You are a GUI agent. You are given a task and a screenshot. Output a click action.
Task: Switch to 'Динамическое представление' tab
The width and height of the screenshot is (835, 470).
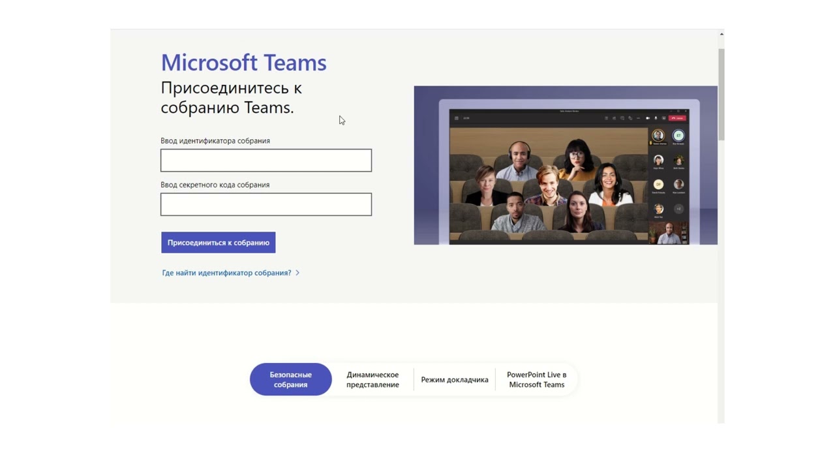click(x=372, y=379)
